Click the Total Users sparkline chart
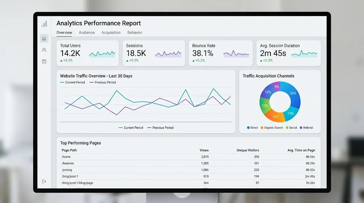Viewport: 364px width, 203px height. 102,54
